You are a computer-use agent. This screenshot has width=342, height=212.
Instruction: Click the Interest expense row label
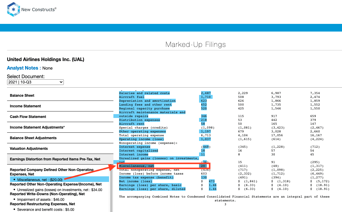point(135,147)
